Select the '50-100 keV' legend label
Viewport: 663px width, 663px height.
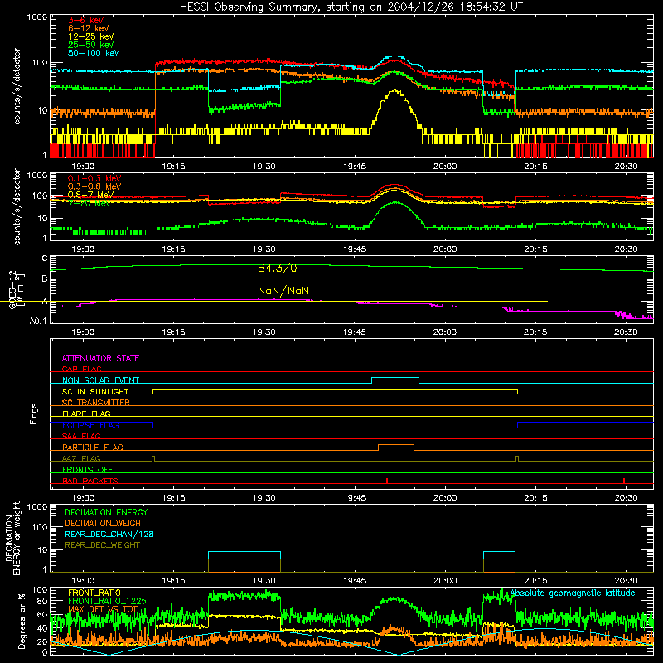(94, 53)
